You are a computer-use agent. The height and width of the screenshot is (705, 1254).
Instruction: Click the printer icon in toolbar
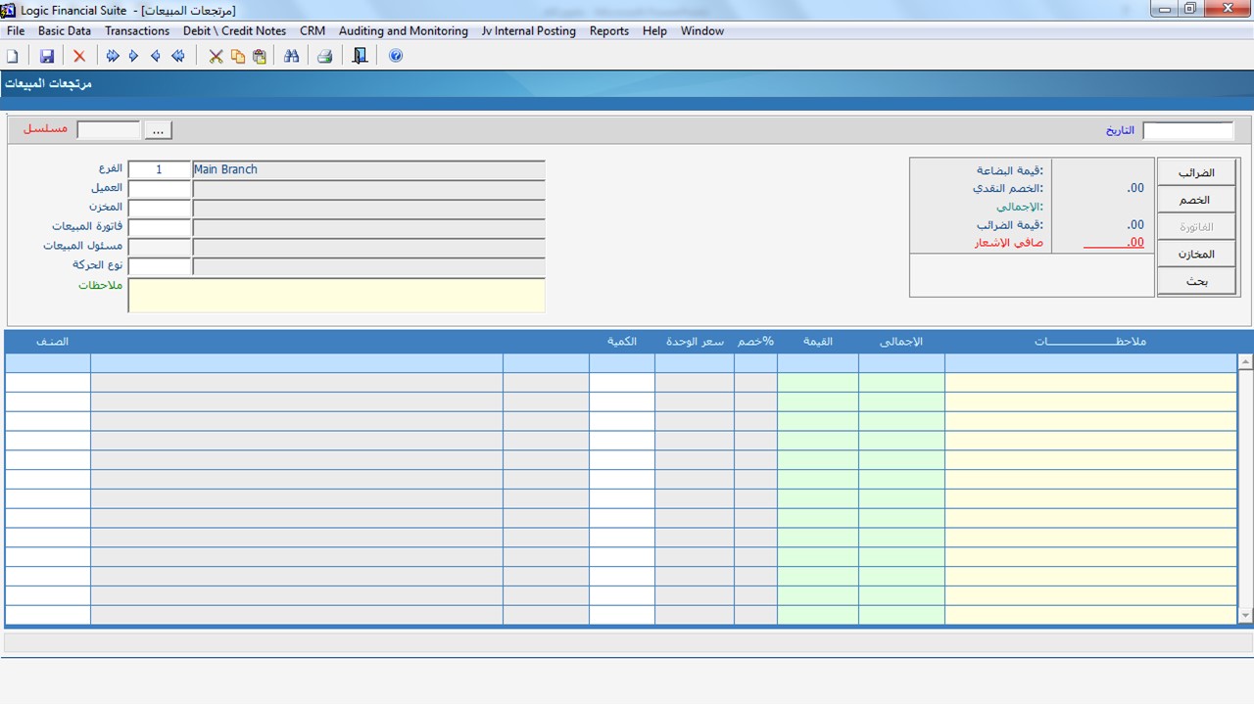pyautogui.click(x=324, y=56)
